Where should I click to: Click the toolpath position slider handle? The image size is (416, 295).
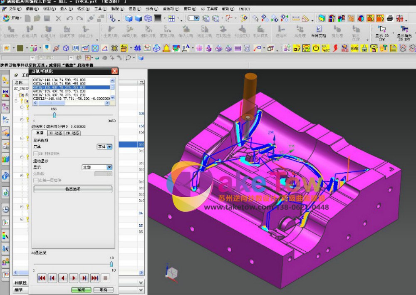pyautogui.click(x=54, y=115)
